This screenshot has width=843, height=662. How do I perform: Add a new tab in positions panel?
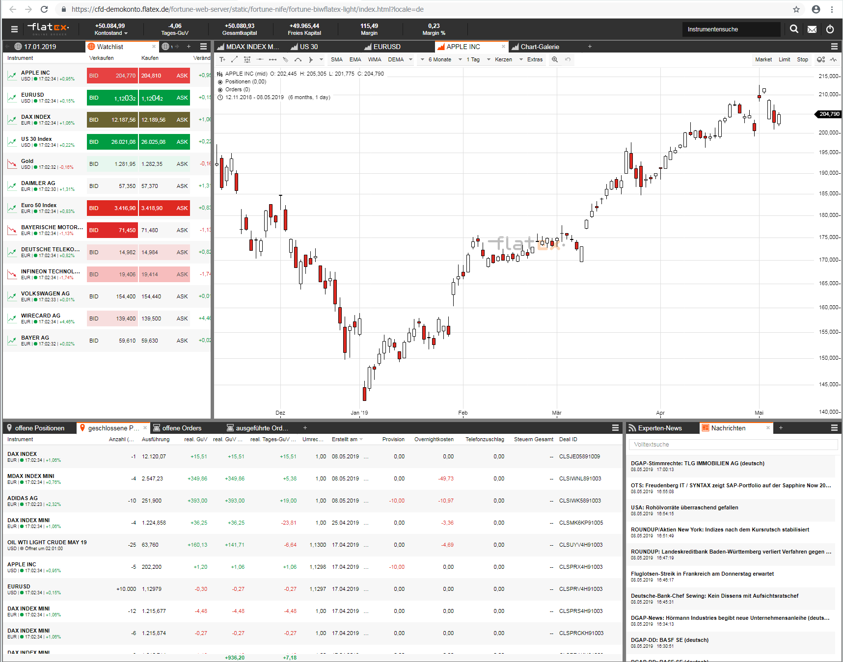coord(305,428)
